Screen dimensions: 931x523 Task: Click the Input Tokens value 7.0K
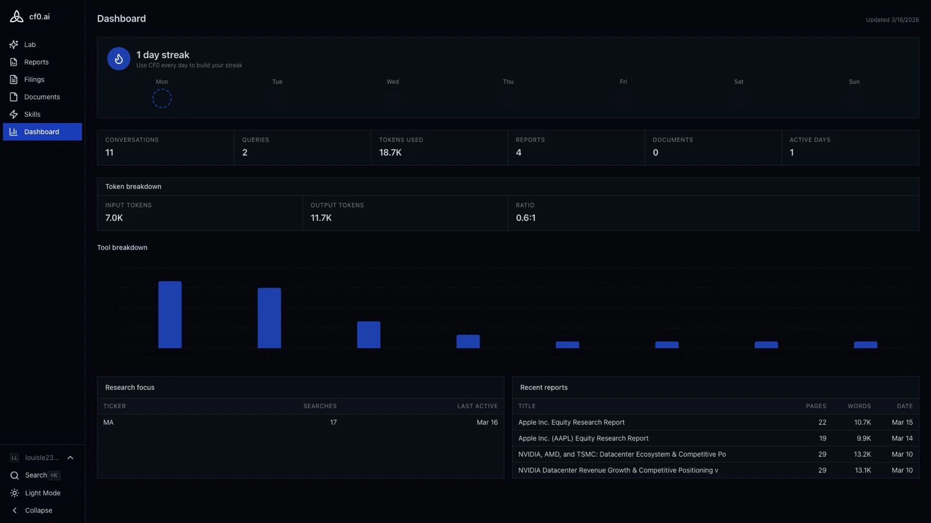click(114, 218)
